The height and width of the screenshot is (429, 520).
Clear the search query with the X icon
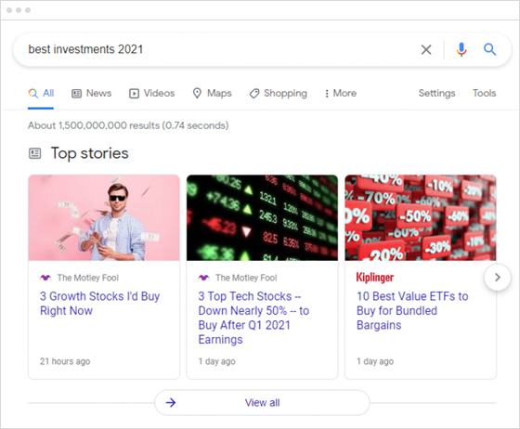[x=426, y=50]
